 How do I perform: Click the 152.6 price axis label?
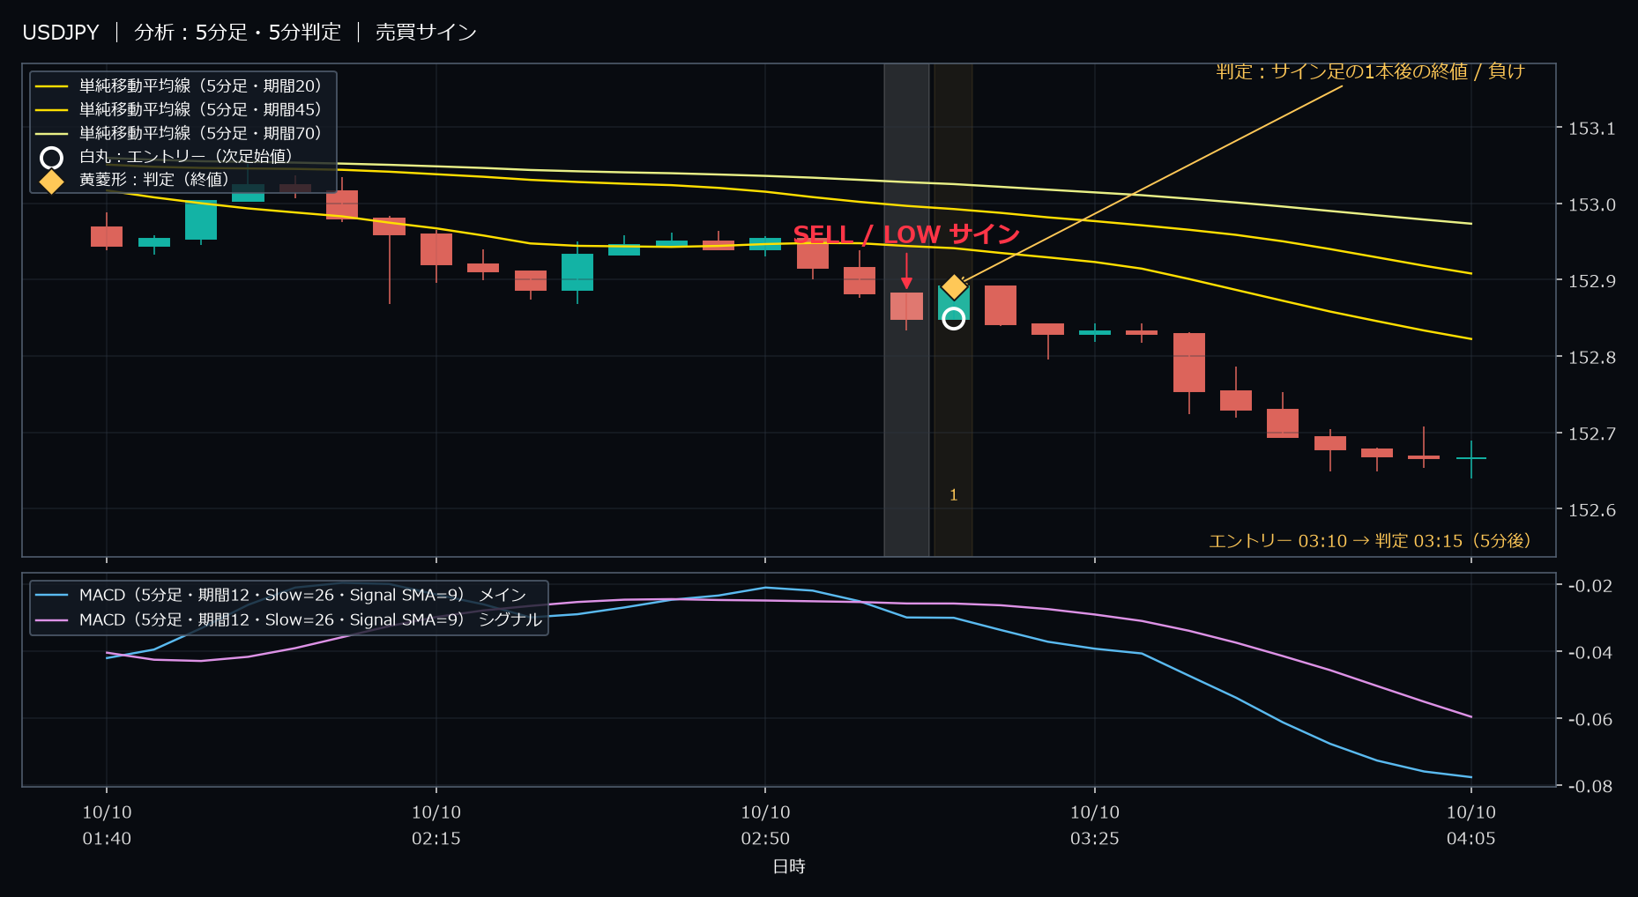[x=1591, y=510]
